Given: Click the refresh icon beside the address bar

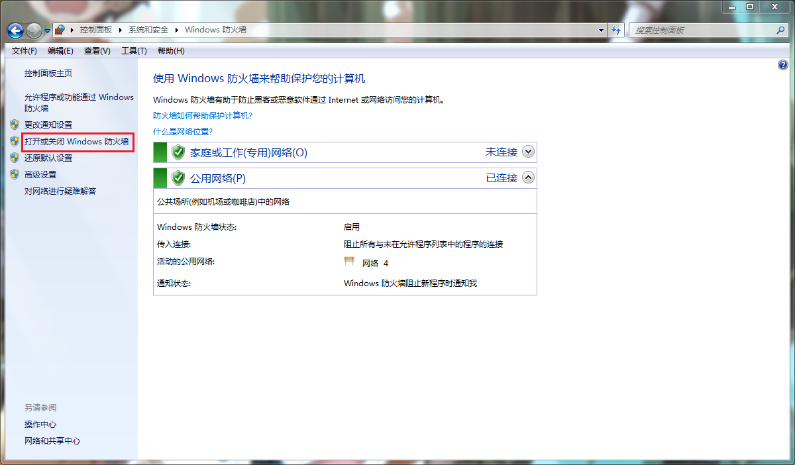Looking at the screenshot, I should coord(616,30).
